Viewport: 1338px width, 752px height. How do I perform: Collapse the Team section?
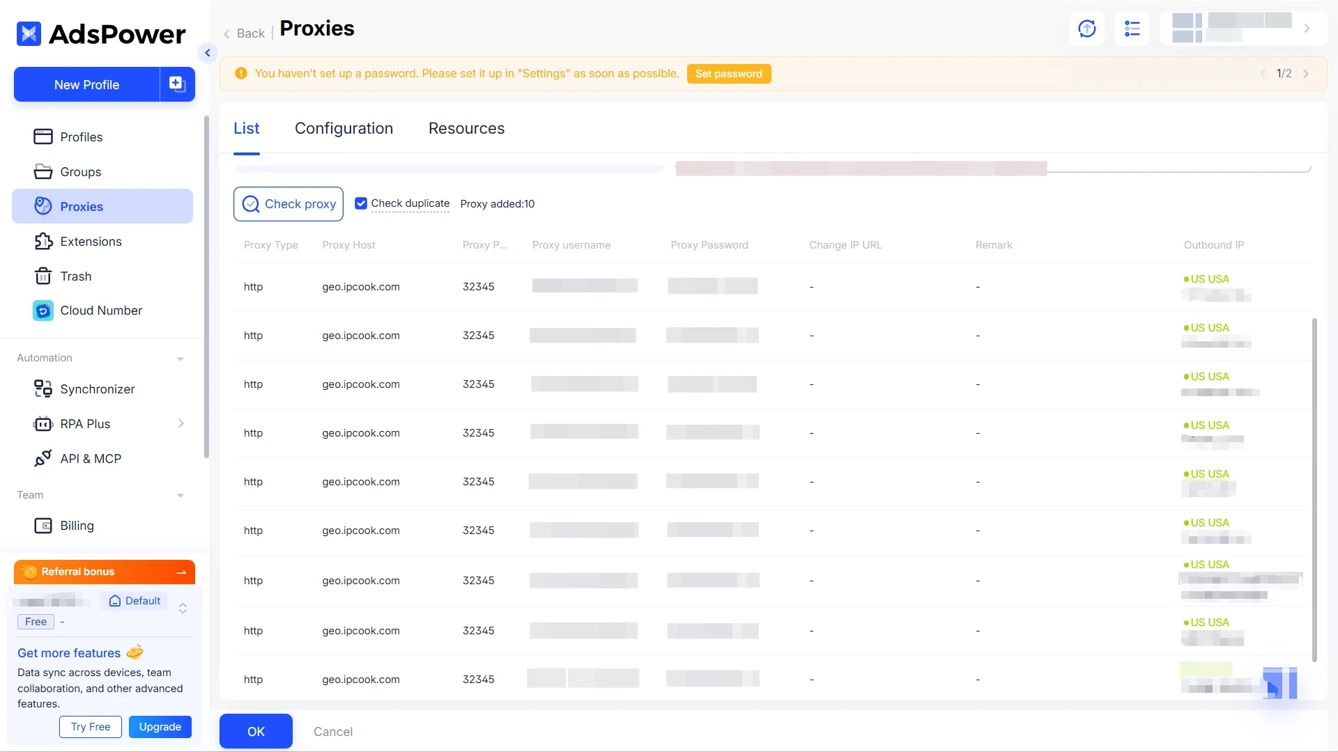180,495
